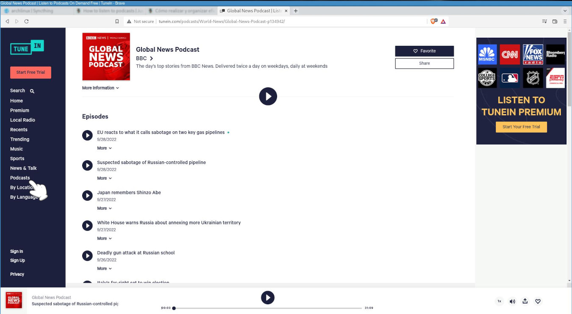Open Trending in the sidebar menu
The image size is (572, 314).
point(20,139)
